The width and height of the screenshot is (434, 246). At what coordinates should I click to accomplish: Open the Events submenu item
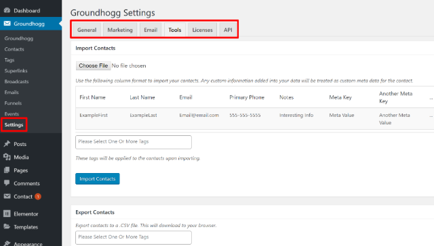[x=12, y=114]
